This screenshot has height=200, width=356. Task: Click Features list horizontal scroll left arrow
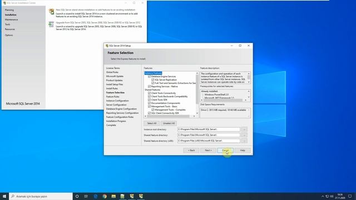[x=146, y=116]
